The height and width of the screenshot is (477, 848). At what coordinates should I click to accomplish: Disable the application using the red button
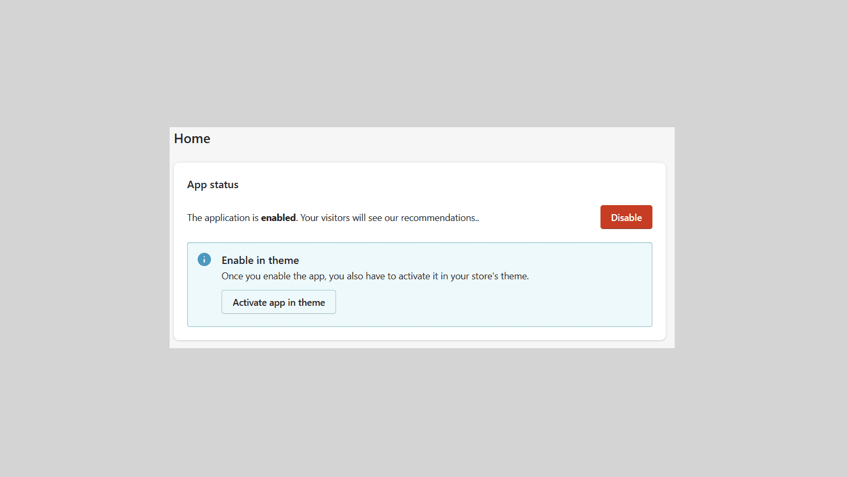click(x=626, y=217)
